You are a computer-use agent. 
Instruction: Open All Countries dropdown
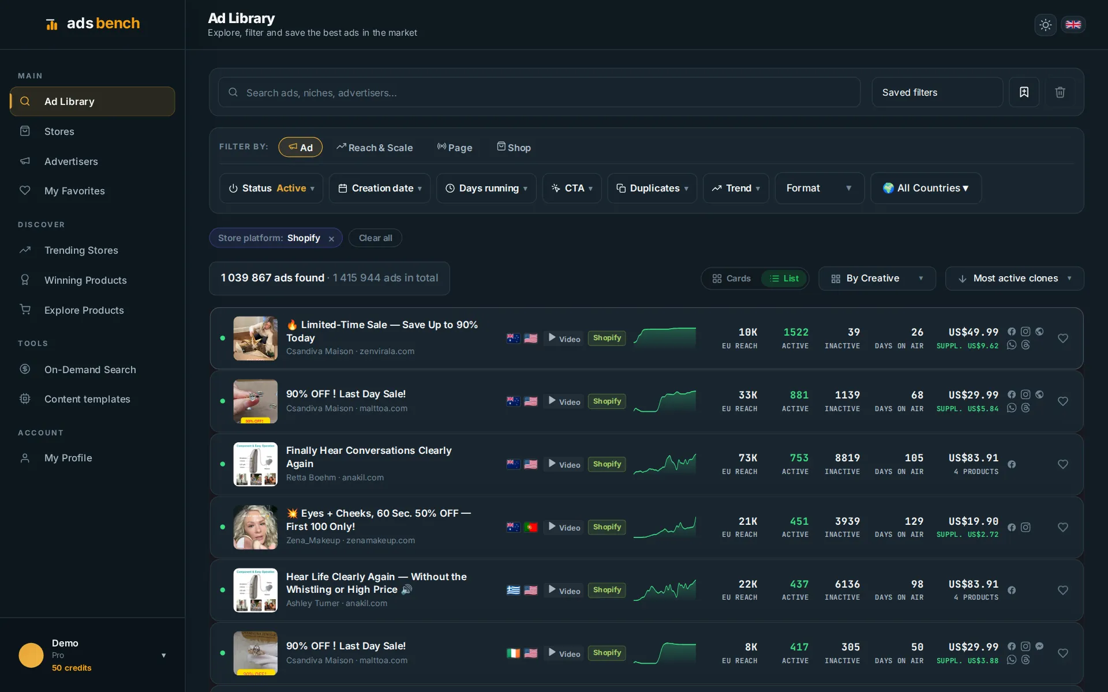926,188
